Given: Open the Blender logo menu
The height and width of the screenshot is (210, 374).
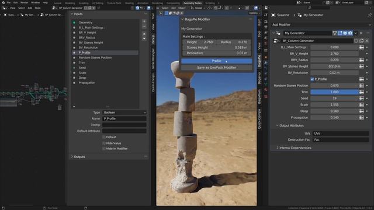Looking at the screenshot, I should tap(3, 2).
